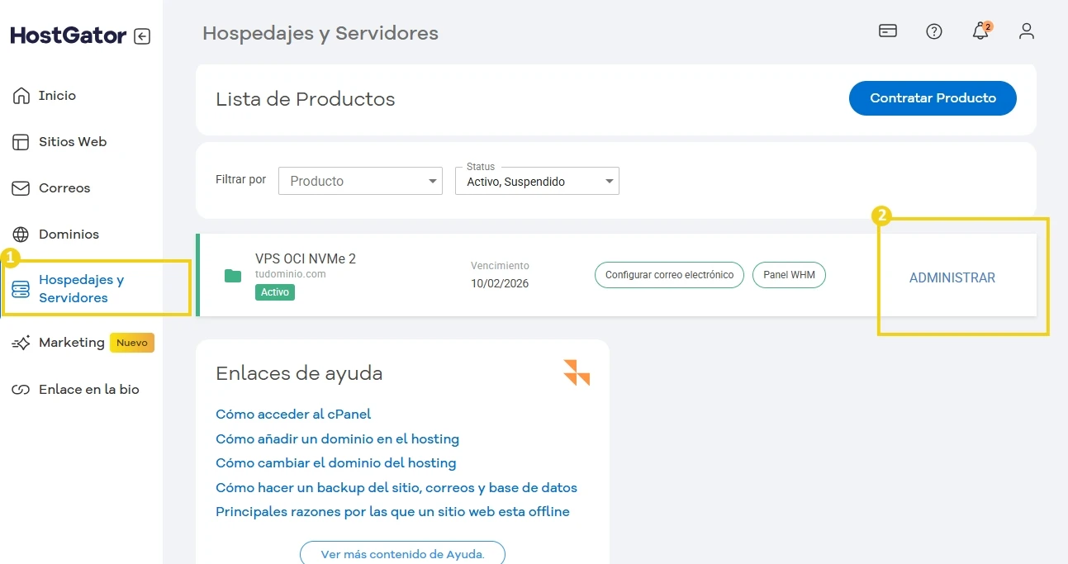Click ADMINISTRAR on the VPS product

[952, 277]
